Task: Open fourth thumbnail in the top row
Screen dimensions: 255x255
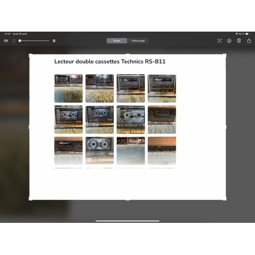Action: tap(162, 88)
